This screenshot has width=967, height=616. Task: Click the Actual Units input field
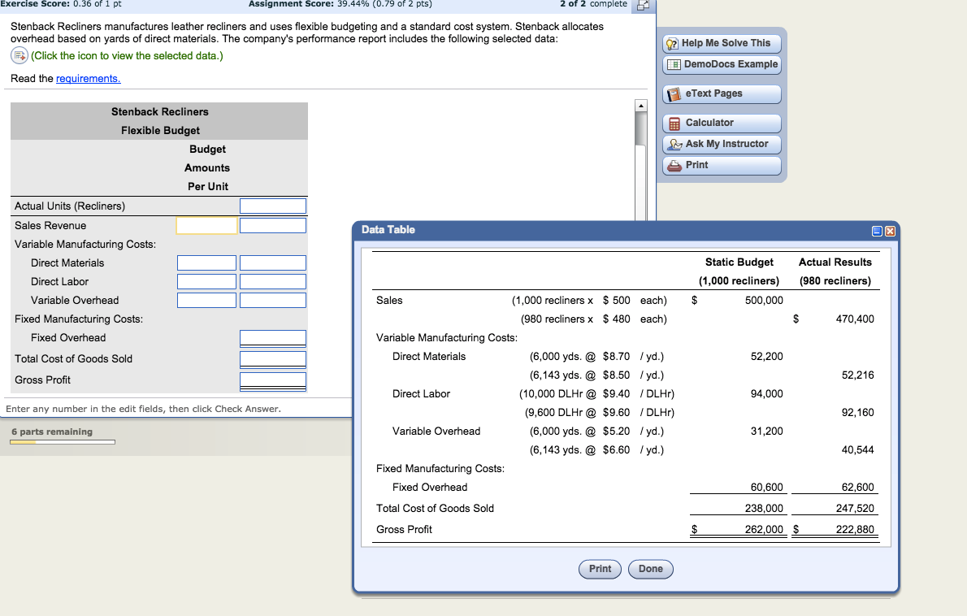273,206
